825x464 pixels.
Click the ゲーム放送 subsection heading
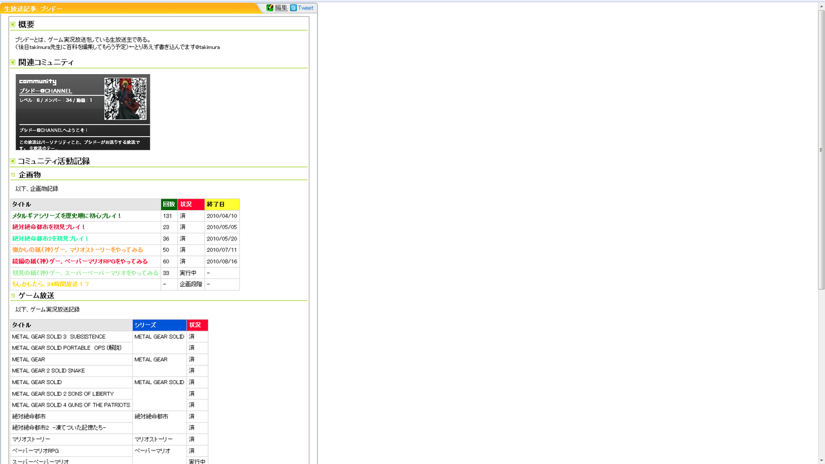click(x=36, y=295)
